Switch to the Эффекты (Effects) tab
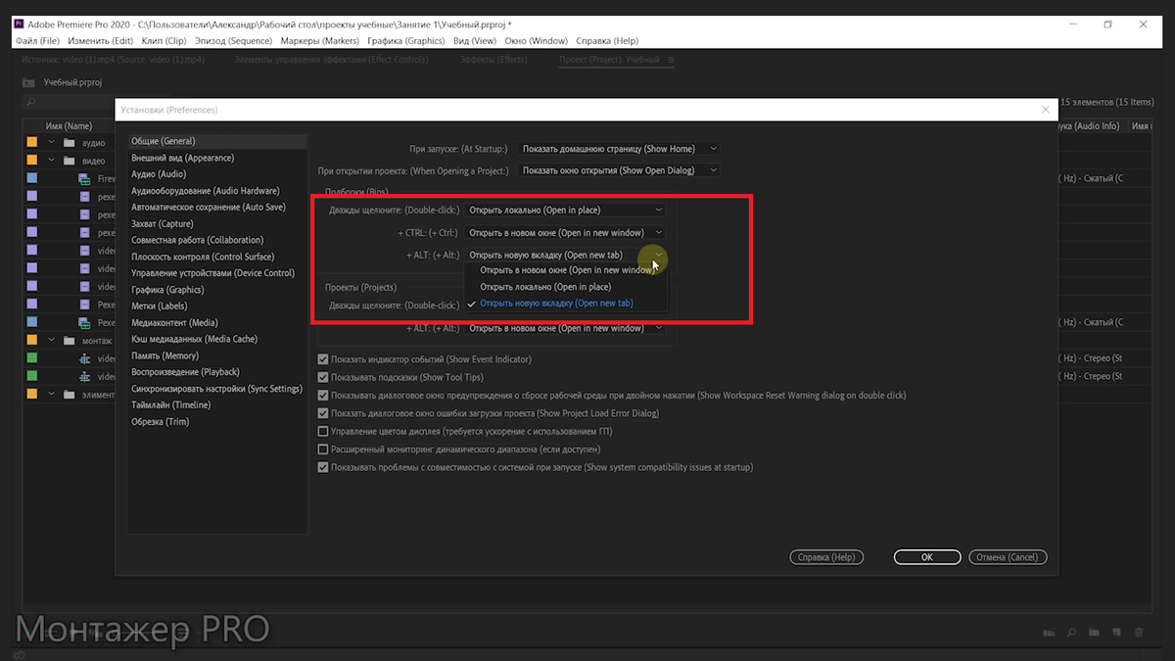Screen dimensions: 1175x661 [493, 60]
